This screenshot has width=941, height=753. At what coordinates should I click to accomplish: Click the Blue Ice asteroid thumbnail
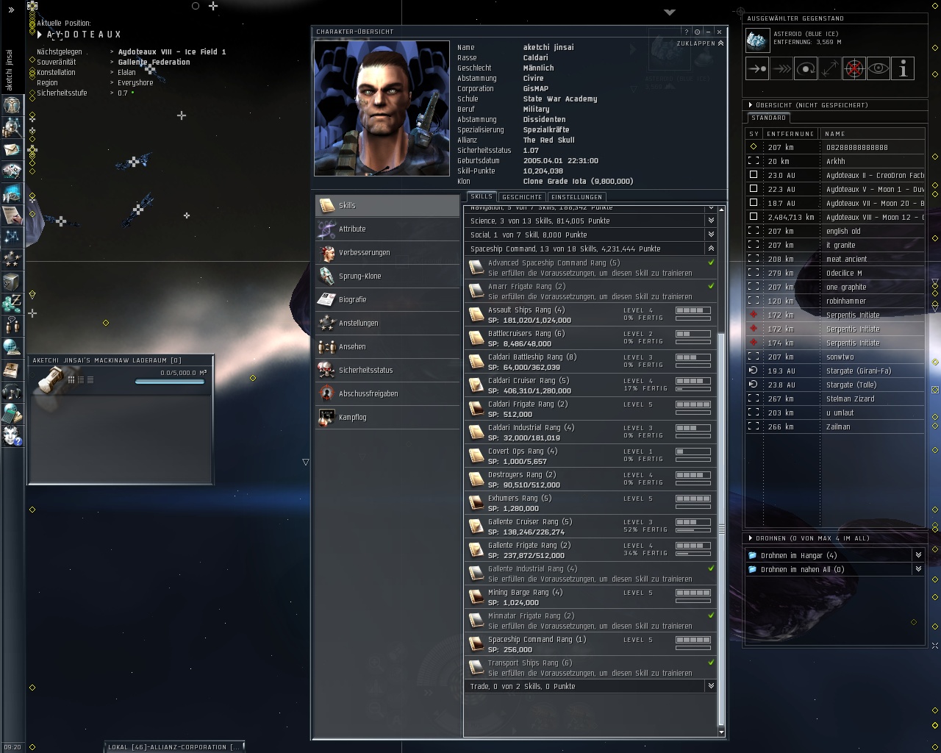[x=757, y=40]
